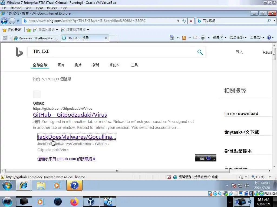Select 圖片 images results tab
Image resolution: width=277 pixels, height=207 pixels.
pos(61,65)
